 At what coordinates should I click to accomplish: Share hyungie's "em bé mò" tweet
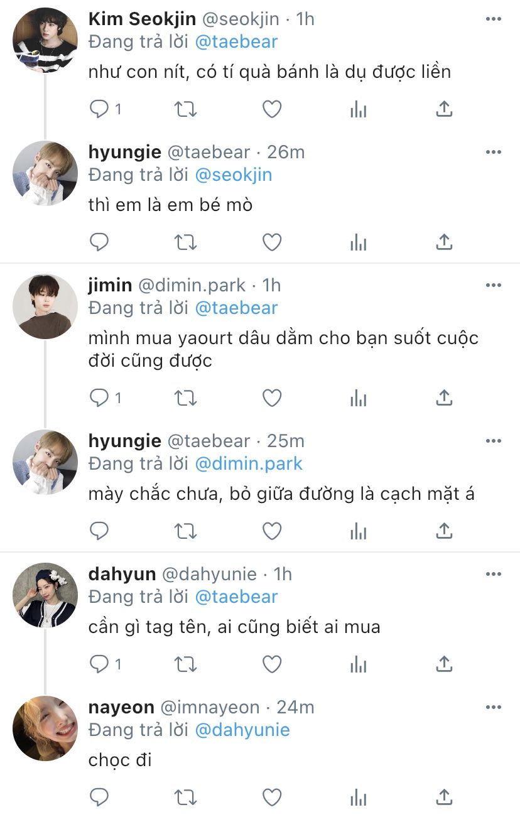click(x=444, y=242)
